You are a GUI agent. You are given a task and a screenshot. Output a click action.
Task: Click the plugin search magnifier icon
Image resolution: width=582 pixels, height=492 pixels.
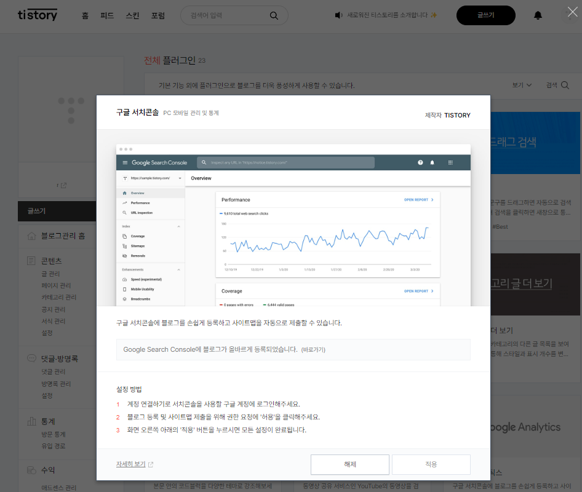pos(565,85)
